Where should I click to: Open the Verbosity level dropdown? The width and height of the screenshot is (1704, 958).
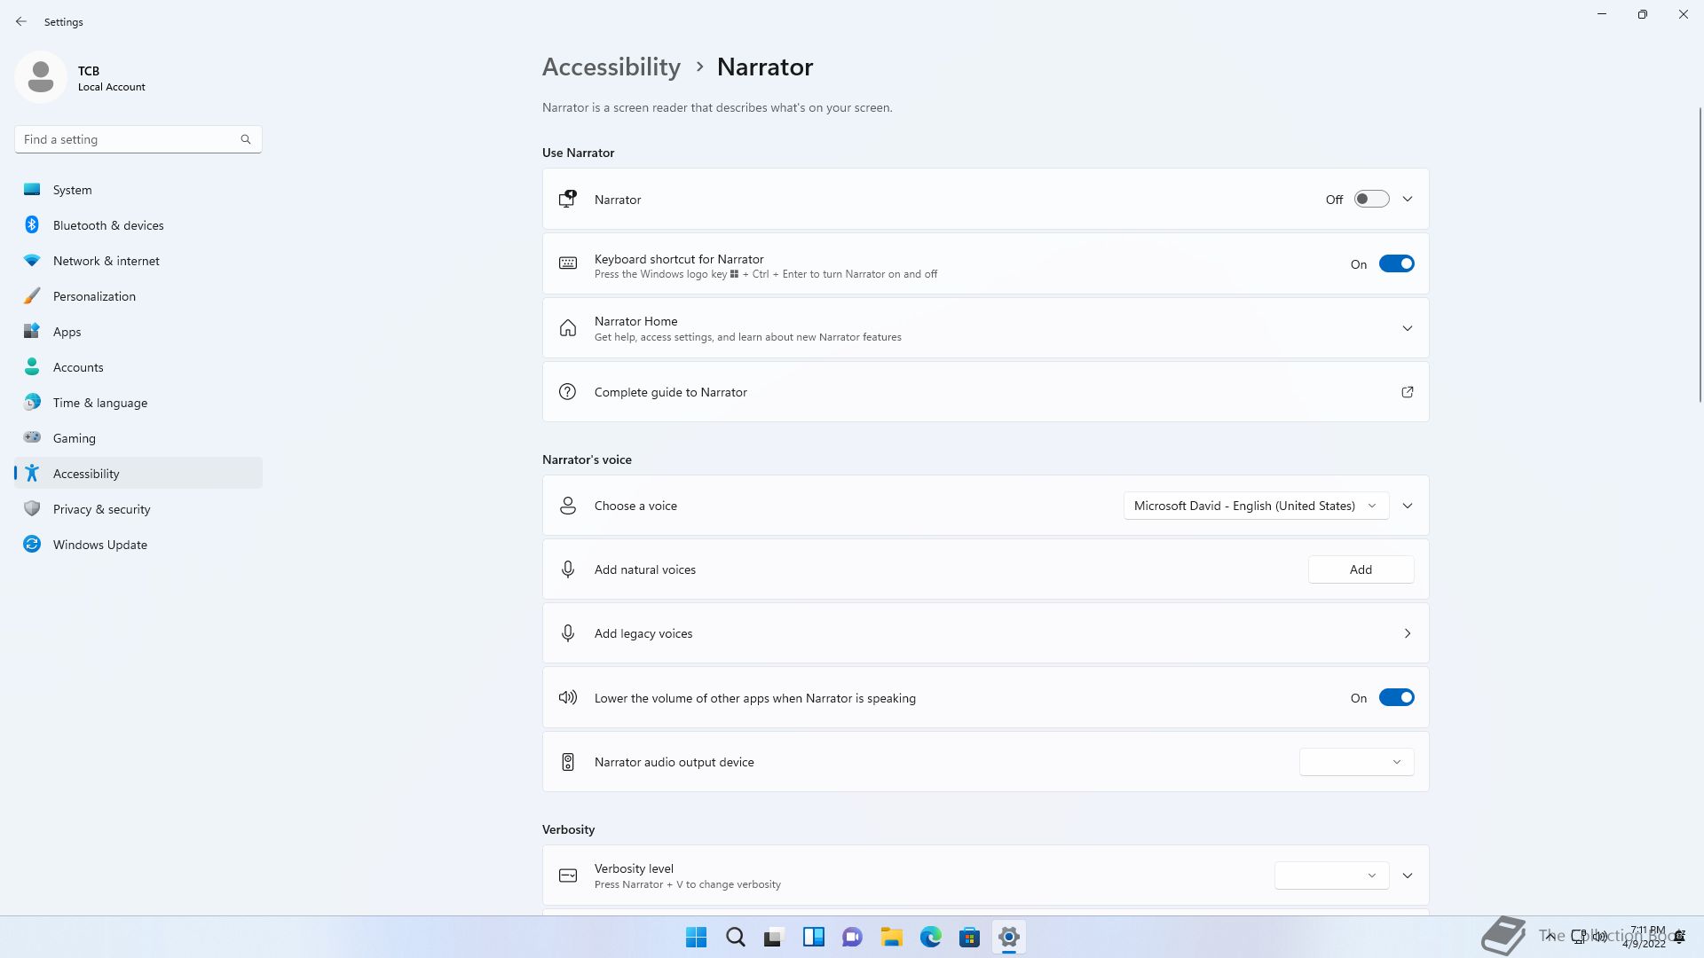coord(1331,876)
